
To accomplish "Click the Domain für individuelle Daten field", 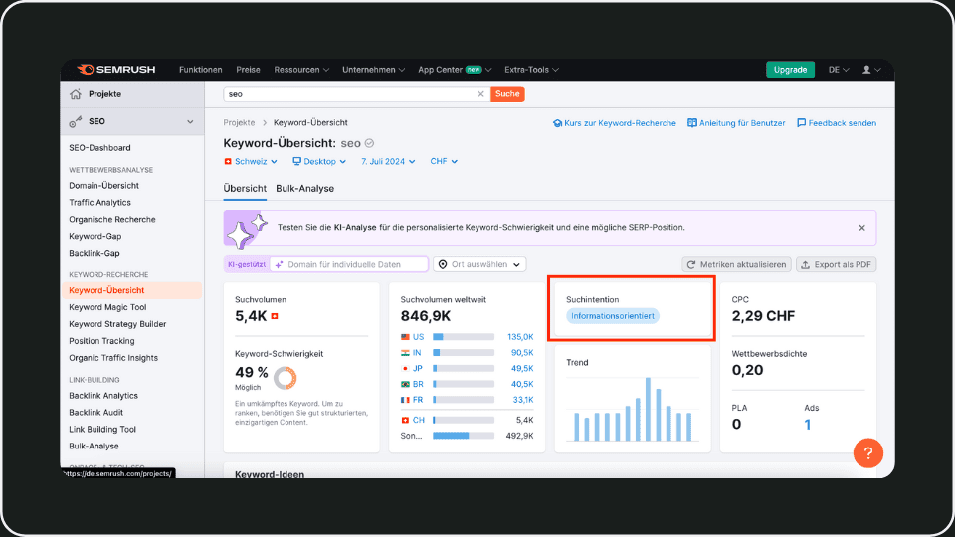I will 349,264.
